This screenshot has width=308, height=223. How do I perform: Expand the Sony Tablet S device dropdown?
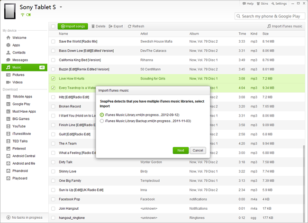[x=61, y=7]
